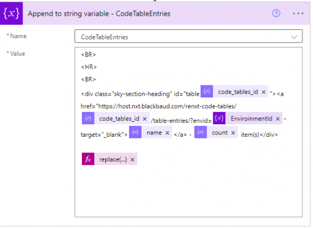This screenshot has height=228, width=313.
Task: Remove code_tables_id token after id="table
Action: [264, 92]
